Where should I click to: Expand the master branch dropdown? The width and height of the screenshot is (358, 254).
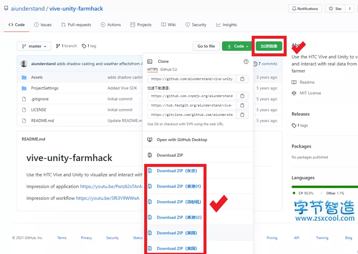[34, 46]
